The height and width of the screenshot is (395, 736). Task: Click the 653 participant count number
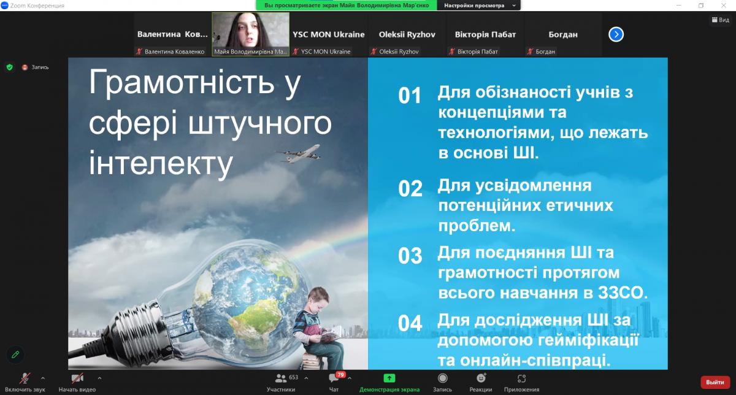(x=293, y=377)
